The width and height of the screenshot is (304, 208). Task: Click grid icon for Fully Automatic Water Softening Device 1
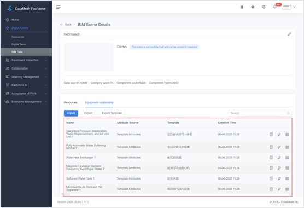pos(287,147)
